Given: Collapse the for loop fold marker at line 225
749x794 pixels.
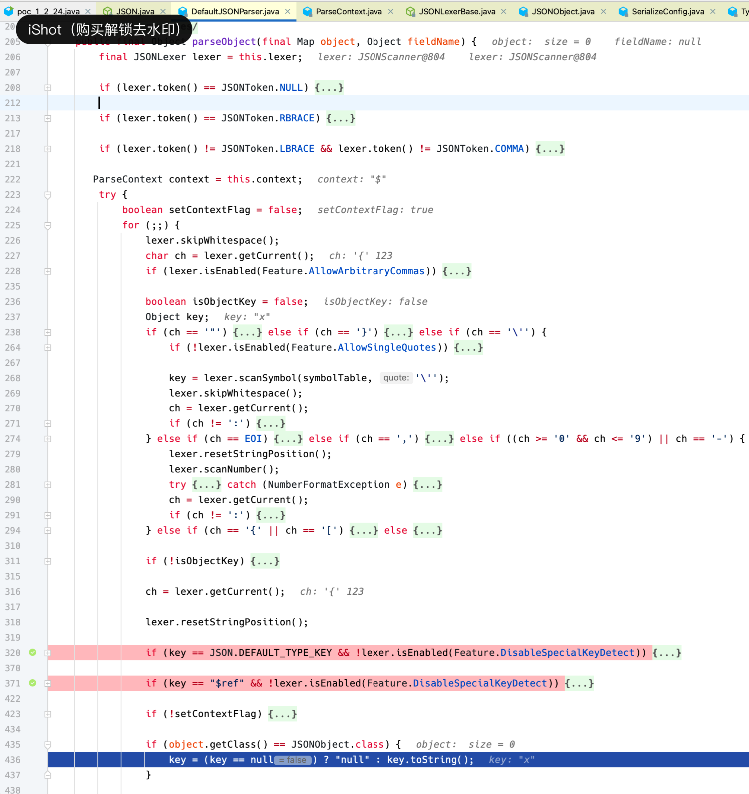Looking at the screenshot, I should (x=48, y=225).
